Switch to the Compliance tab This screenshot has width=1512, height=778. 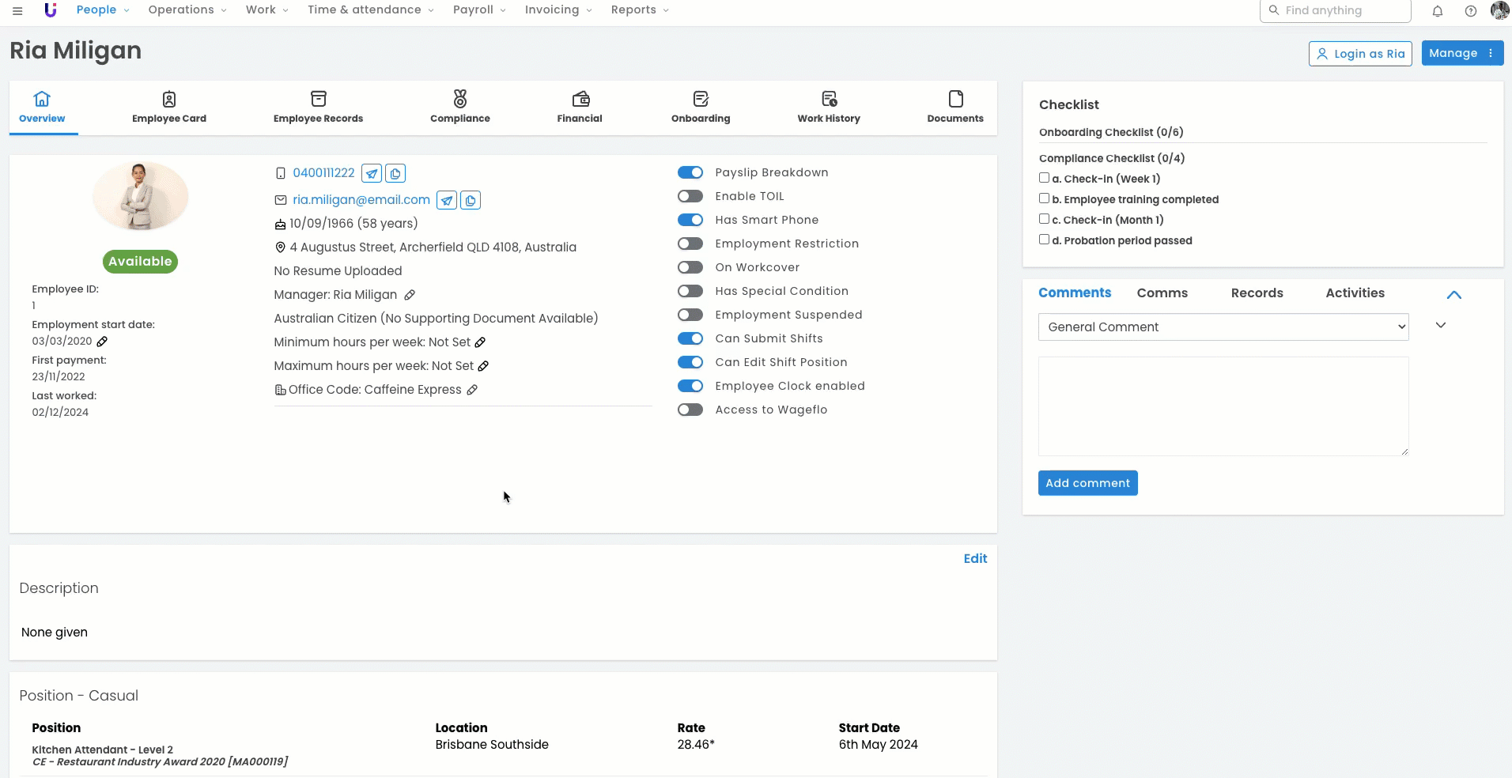(x=459, y=107)
